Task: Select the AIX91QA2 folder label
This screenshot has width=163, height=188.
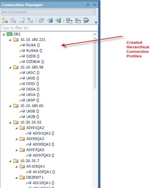Action: click(35, 128)
